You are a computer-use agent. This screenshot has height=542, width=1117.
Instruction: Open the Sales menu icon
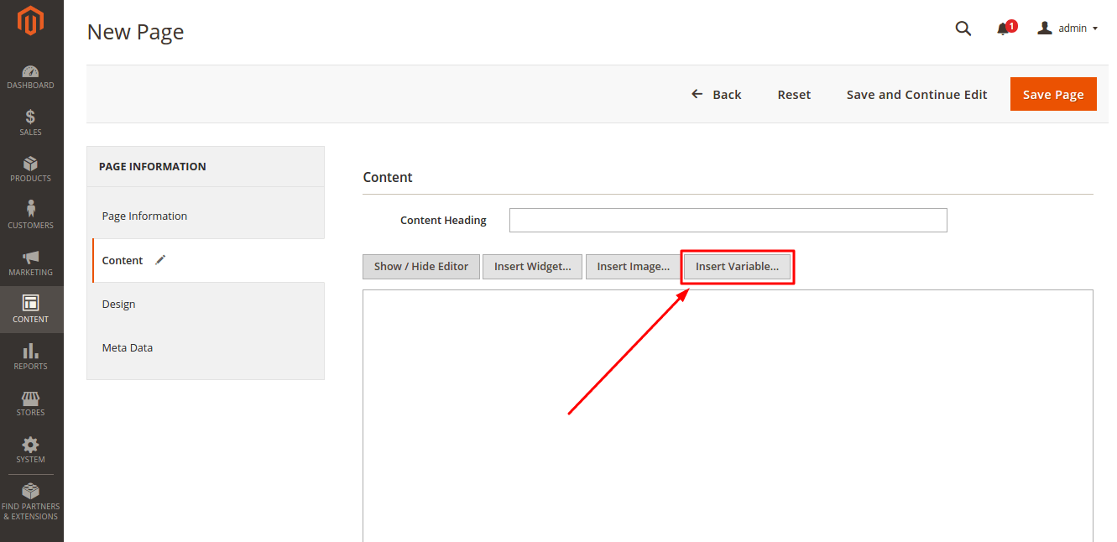(31, 117)
